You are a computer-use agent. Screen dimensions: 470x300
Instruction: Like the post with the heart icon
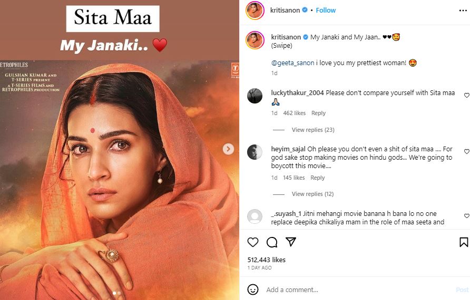[253, 242]
